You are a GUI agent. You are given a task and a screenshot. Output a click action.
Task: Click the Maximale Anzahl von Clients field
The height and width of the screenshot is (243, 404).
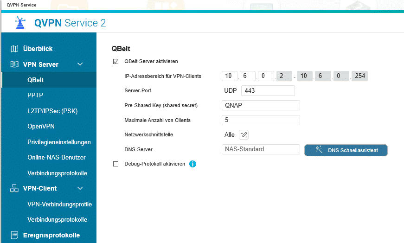coord(261,120)
